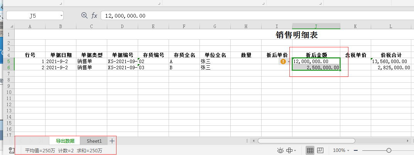Select column L header
Viewport: 414px width, 155px height.
click(x=391, y=26)
